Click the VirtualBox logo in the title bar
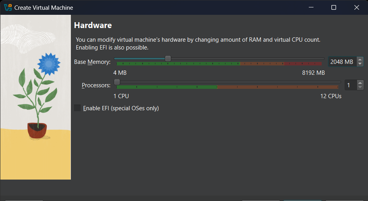368x201 pixels. [8, 7]
